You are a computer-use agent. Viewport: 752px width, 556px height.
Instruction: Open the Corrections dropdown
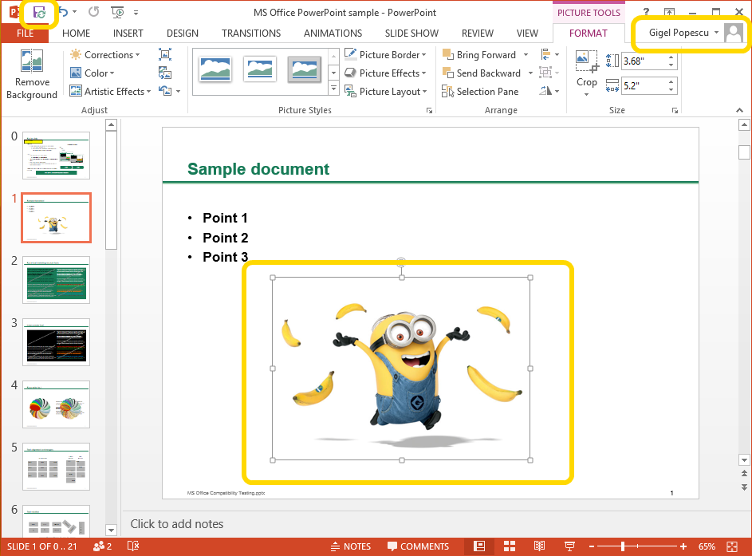[105, 55]
